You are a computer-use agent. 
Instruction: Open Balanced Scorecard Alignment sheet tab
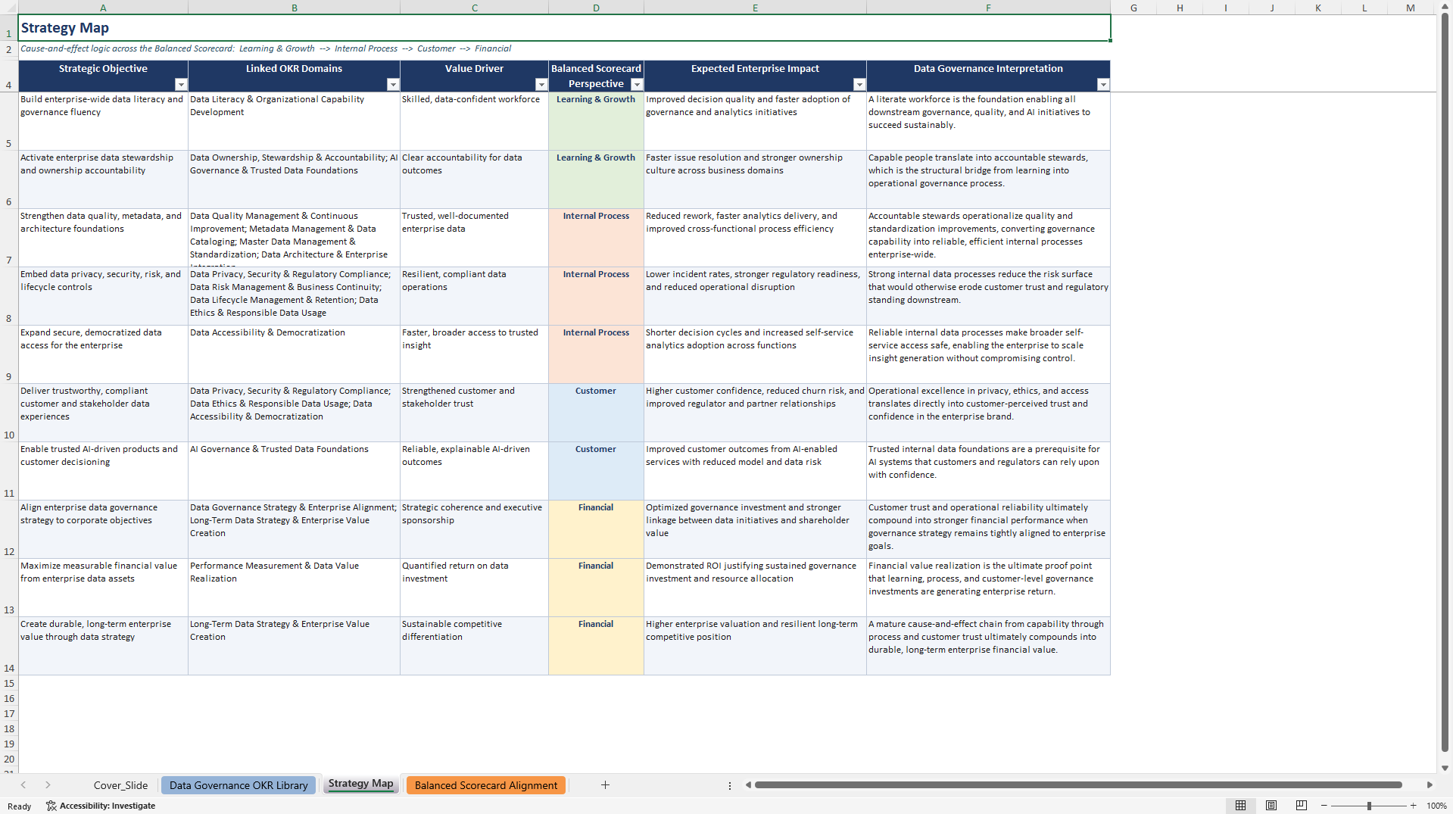tap(486, 785)
